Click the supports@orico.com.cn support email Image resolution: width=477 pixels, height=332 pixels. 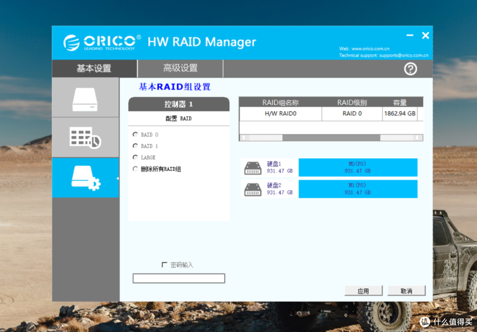[404, 55]
